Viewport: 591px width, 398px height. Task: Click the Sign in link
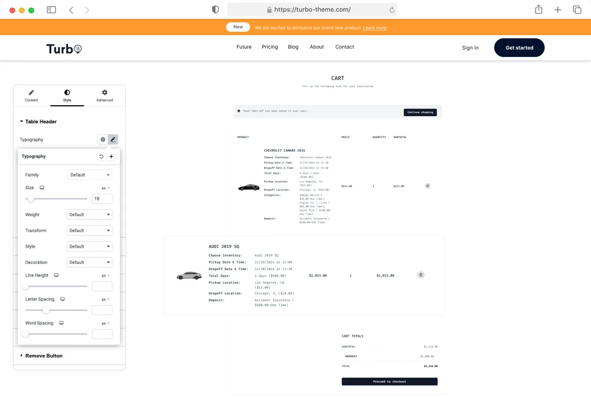(x=470, y=48)
